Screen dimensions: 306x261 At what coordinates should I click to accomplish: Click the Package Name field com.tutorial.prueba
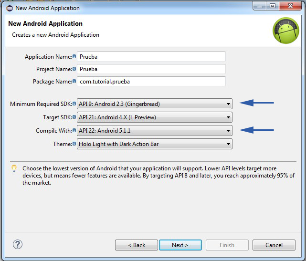[x=151, y=81]
